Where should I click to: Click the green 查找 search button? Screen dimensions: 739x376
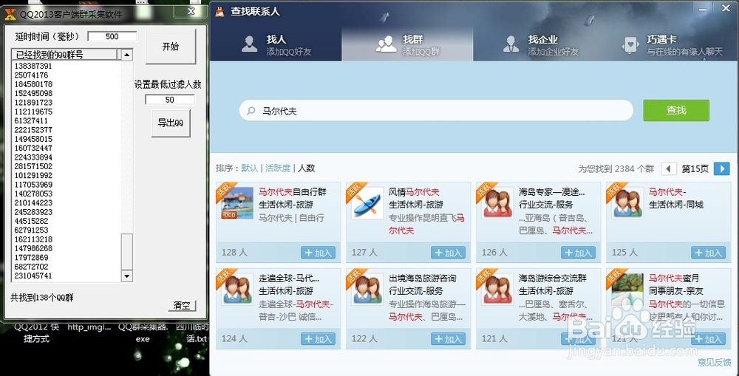click(x=676, y=110)
